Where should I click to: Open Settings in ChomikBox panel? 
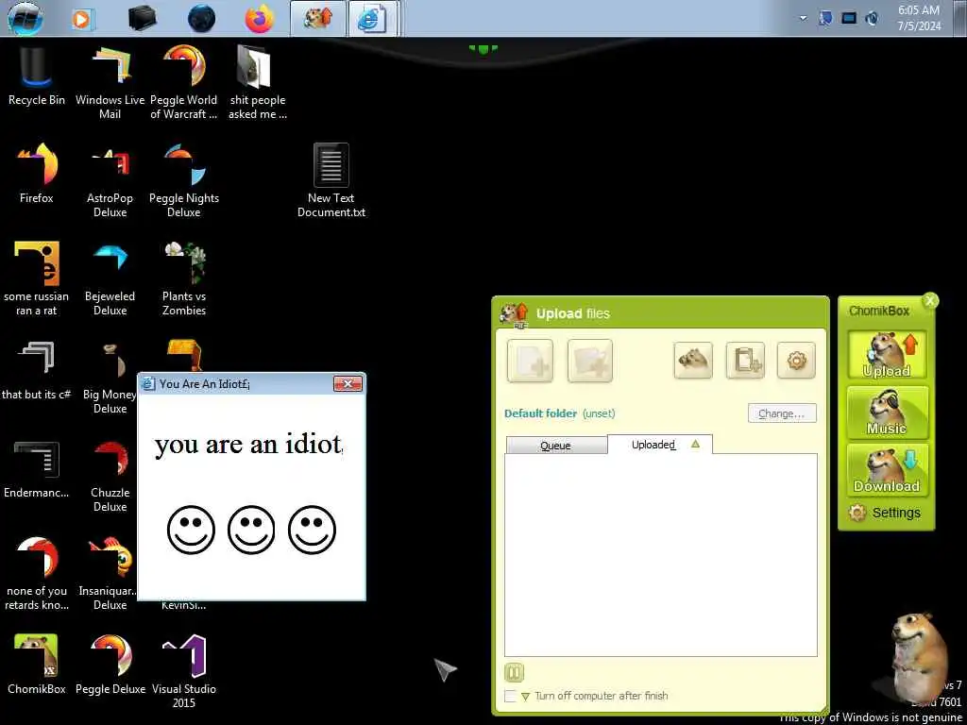(885, 513)
